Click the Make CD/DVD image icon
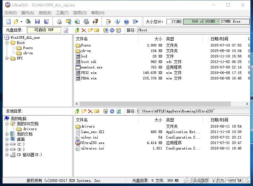Screen dimensions: 253x186 59,22
